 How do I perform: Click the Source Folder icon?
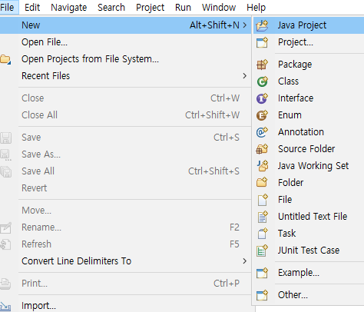pos(262,149)
